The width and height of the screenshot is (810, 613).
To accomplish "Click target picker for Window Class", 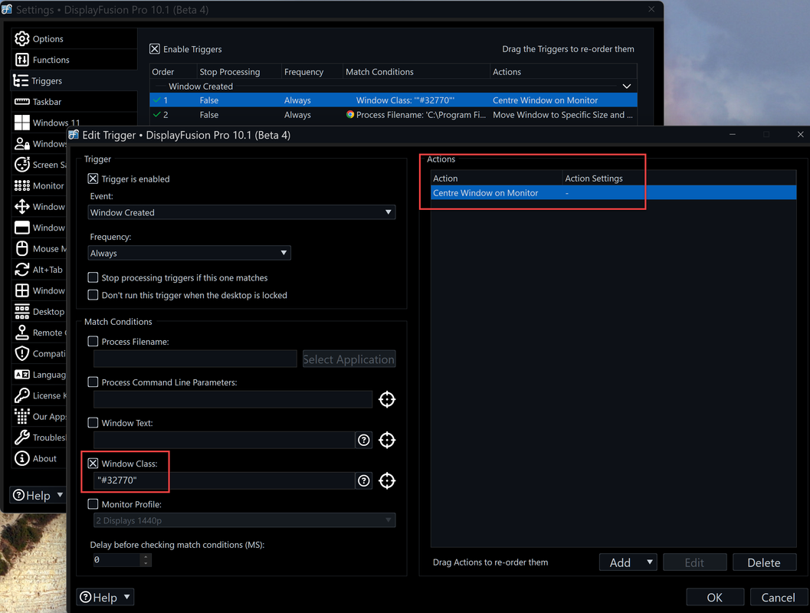I will pyautogui.click(x=387, y=480).
